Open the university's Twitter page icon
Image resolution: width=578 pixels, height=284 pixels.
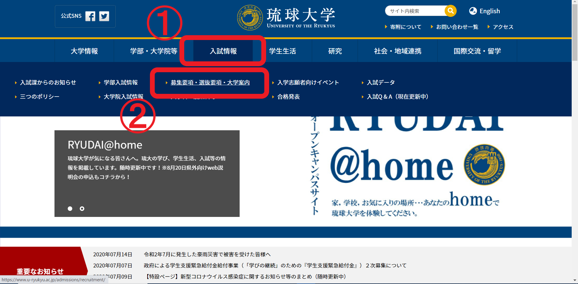(x=104, y=16)
